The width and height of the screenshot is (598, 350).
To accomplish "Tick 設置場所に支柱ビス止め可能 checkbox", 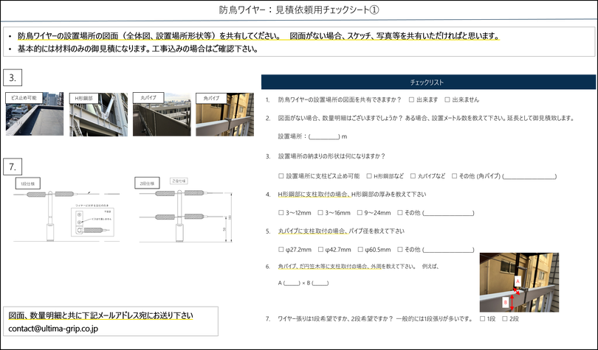I will pos(281,176).
